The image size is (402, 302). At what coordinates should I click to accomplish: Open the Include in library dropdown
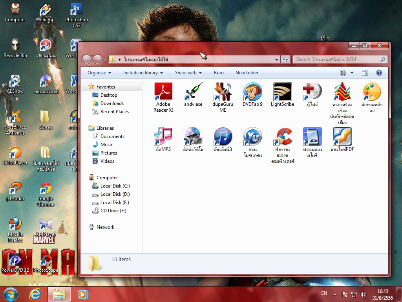(143, 73)
